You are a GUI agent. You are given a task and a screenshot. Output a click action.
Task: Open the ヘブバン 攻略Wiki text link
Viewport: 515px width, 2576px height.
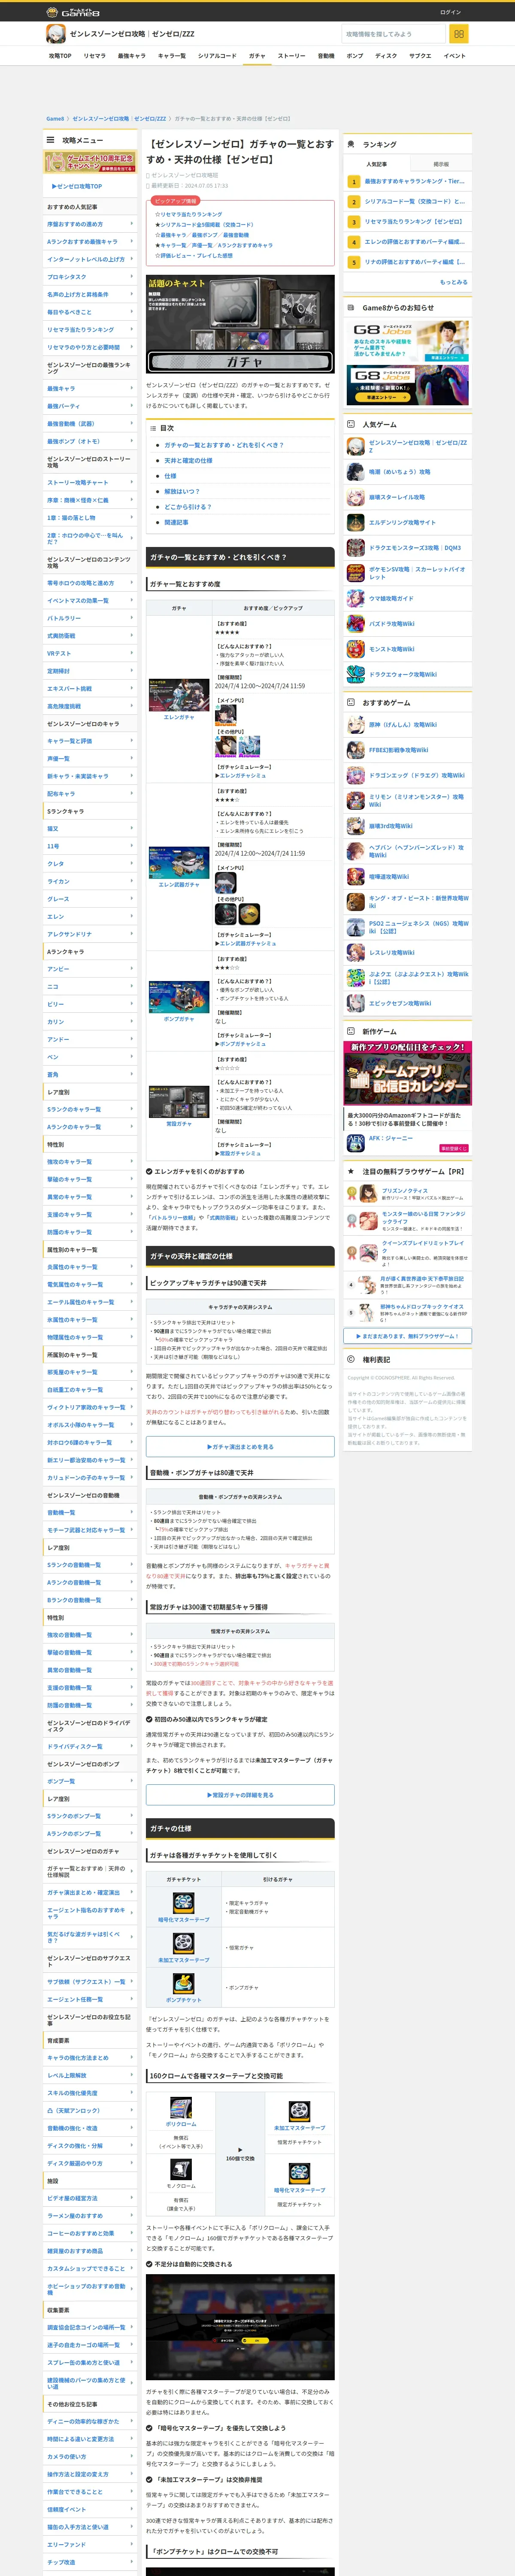418,851
